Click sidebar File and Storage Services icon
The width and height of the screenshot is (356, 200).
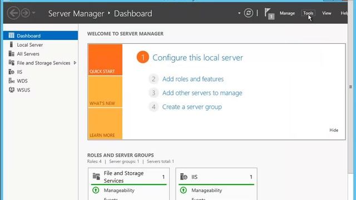click(11, 62)
